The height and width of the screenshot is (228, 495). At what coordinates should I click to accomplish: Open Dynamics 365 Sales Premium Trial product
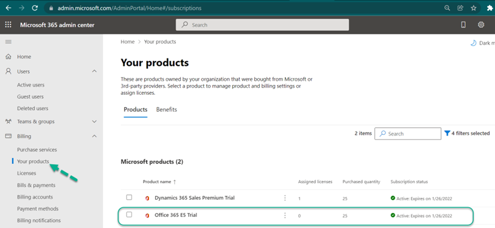tap(195, 198)
